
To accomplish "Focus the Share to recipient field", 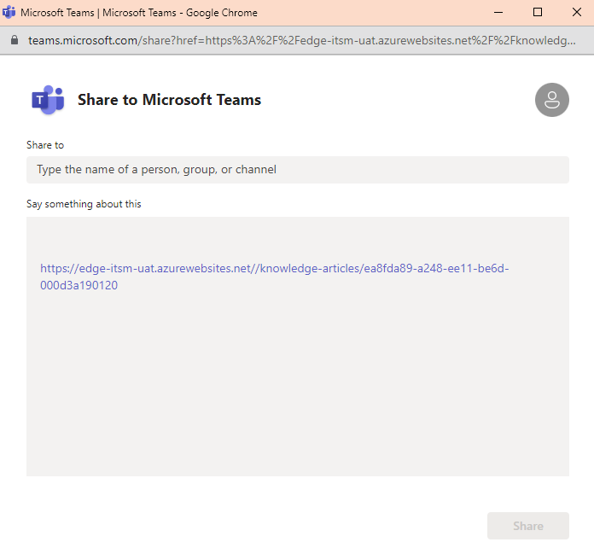I will click(297, 170).
